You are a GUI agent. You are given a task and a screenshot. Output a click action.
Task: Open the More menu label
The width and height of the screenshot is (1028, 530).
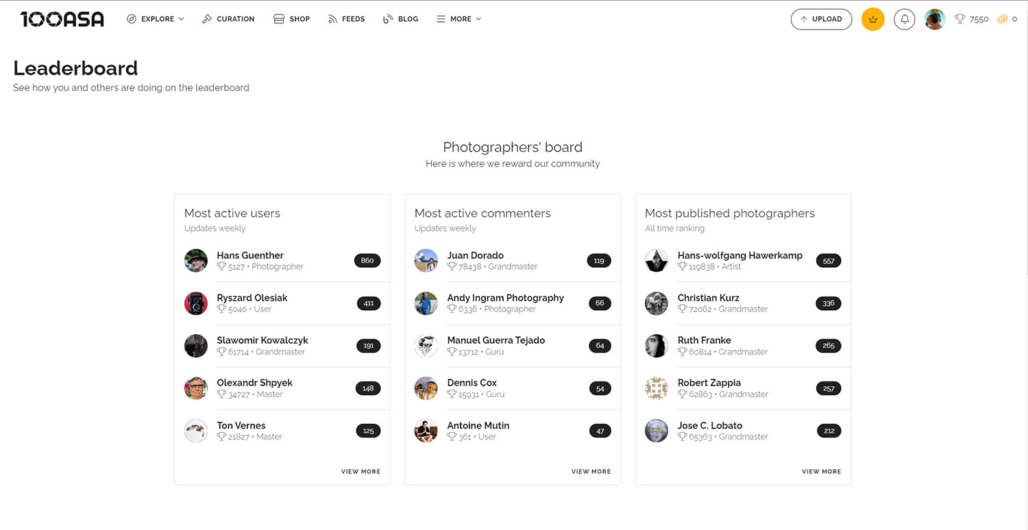click(x=461, y=19)
